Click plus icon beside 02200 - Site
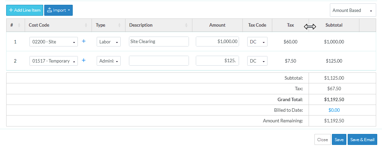382x149 pixels. [x=84, y=41]
